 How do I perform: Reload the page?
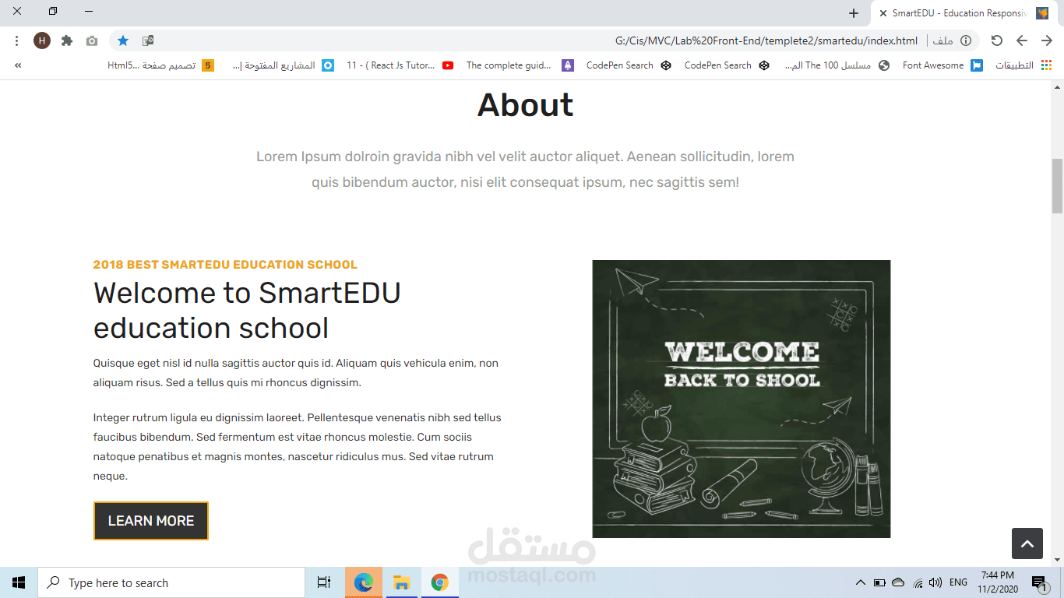tap(996, 40)
